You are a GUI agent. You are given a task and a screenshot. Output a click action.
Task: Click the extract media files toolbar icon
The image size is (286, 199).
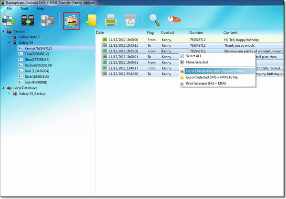(x=71, y=21)
